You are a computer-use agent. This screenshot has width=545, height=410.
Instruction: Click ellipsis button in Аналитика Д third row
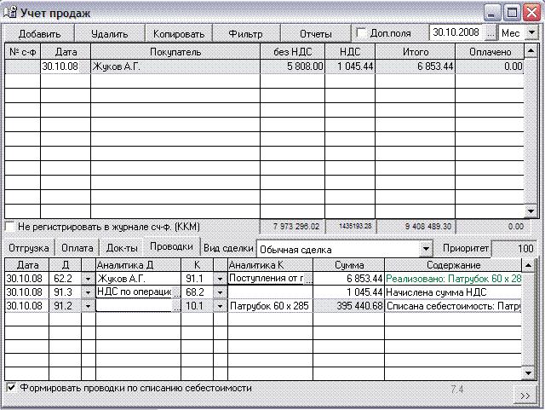(175, 306)
